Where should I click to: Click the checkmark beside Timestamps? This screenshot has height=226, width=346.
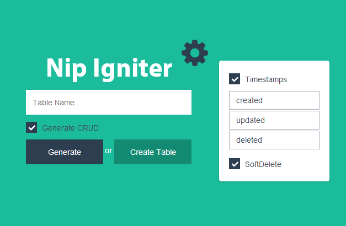(x=235, y=79)
